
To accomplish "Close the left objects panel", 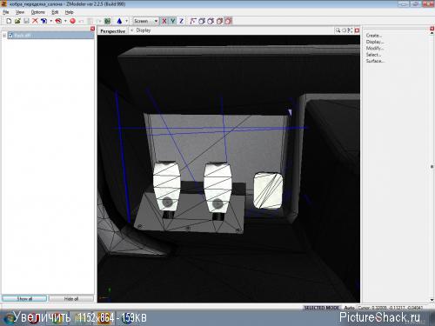I will [x=92, y=29].
